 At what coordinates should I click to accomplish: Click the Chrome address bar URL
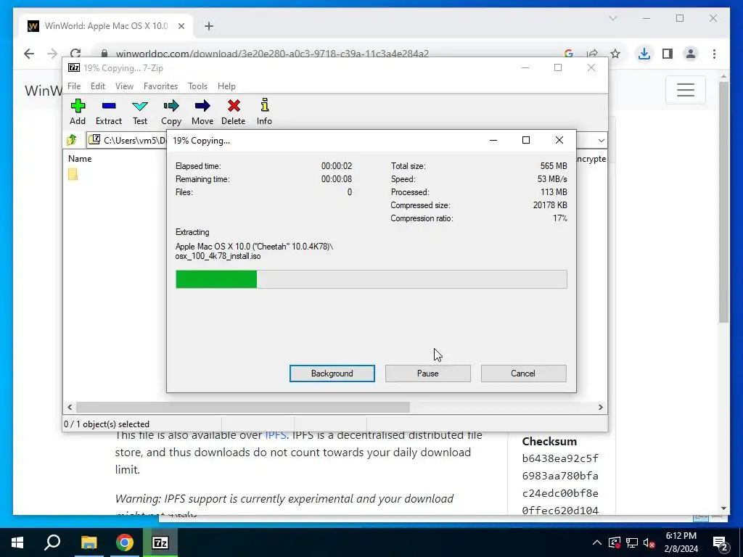tap(272, 54)
